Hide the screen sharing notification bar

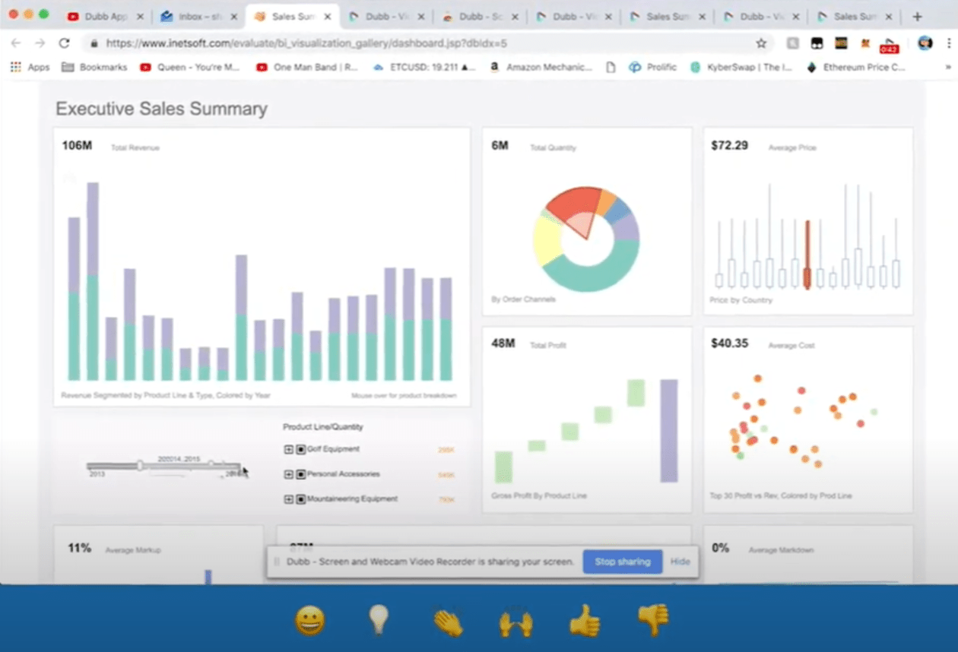(680, 562)
